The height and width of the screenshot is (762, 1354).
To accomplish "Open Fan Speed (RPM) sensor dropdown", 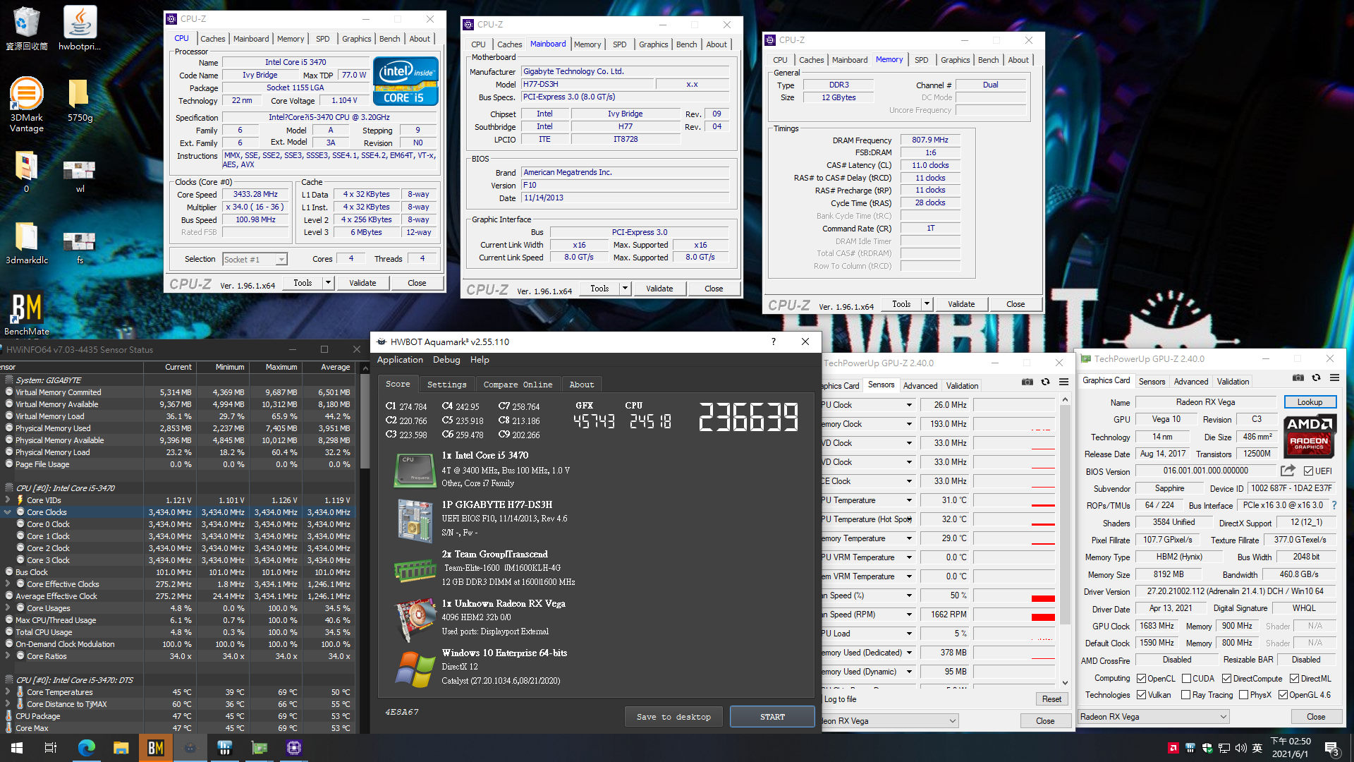I will coord(909,615).
